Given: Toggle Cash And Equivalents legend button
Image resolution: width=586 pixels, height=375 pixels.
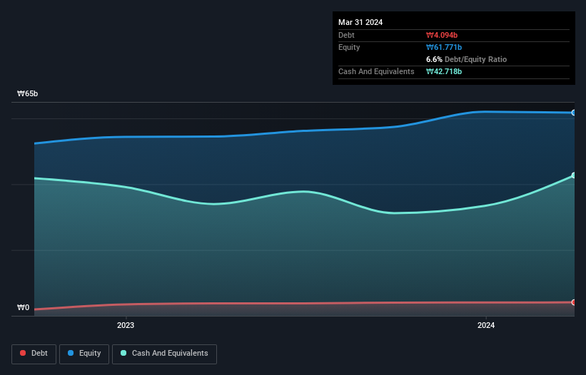Looking at the screenshot, I should click(164, 354).
